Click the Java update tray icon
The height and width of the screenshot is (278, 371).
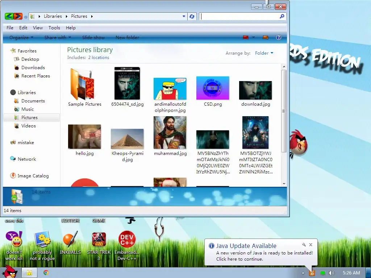click(x=312, y=273)
